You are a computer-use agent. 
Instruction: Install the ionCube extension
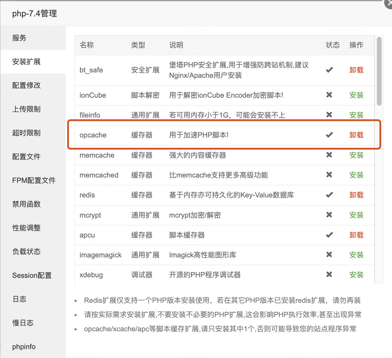[356, 95]
